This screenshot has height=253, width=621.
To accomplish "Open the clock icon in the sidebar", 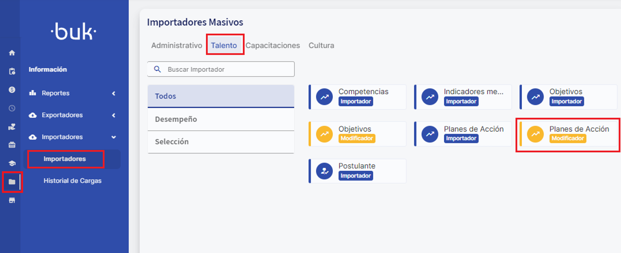I will [12, 108].
